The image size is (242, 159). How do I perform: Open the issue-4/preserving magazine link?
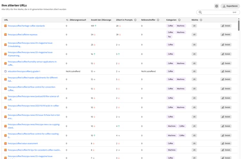pyautogui.click(x=30, y=54)
